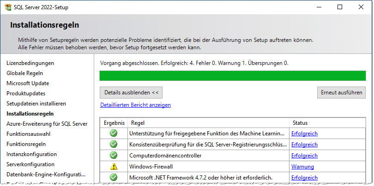Click the green progress bar
Image resolution: width=374 pixels, height=186 pixels.
[233, 76]
